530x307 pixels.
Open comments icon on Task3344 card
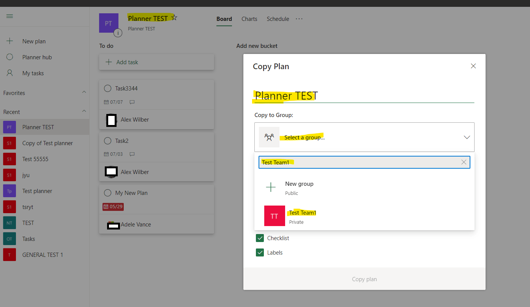(x=132, y=102)
